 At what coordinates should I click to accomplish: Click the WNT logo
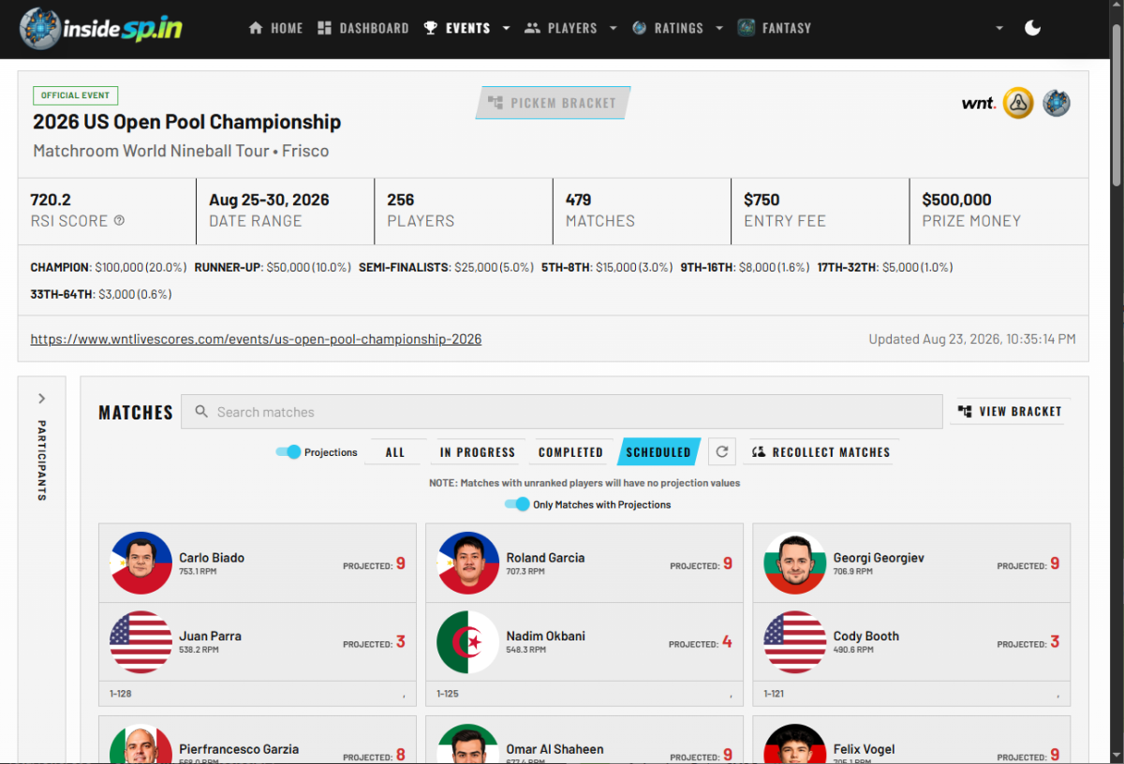click(x=979, y=103)
